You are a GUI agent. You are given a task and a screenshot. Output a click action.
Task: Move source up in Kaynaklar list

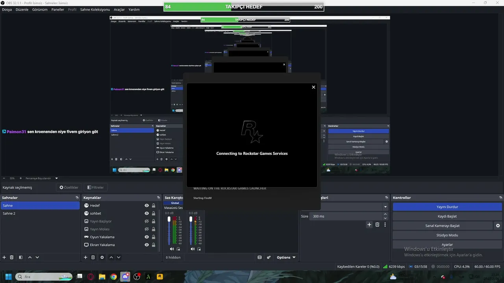[111, 257]
